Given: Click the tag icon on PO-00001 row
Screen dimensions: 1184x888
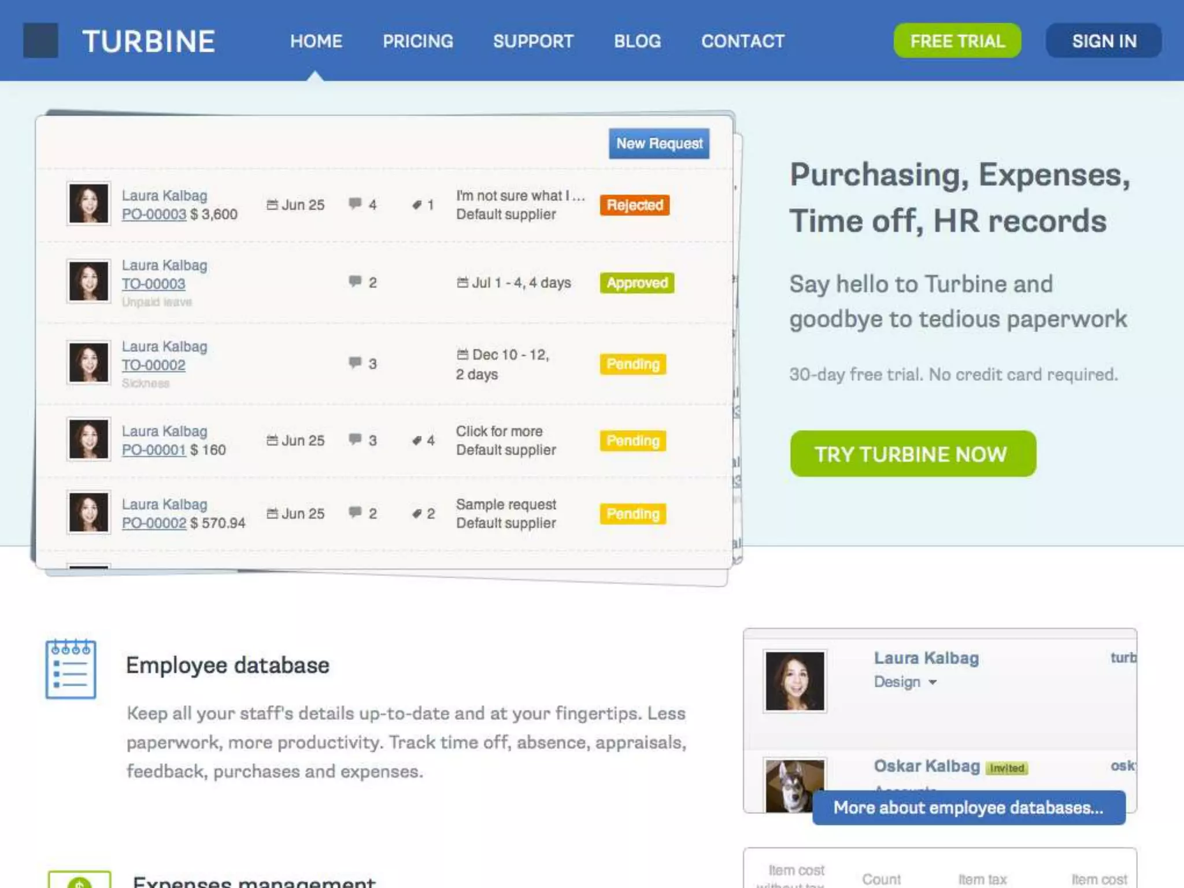Looking at the screenshot, I should (416, 441).
